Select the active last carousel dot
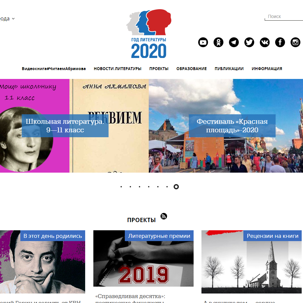Image resolution: width=303 pixels, height=303 pixels. 176,187
